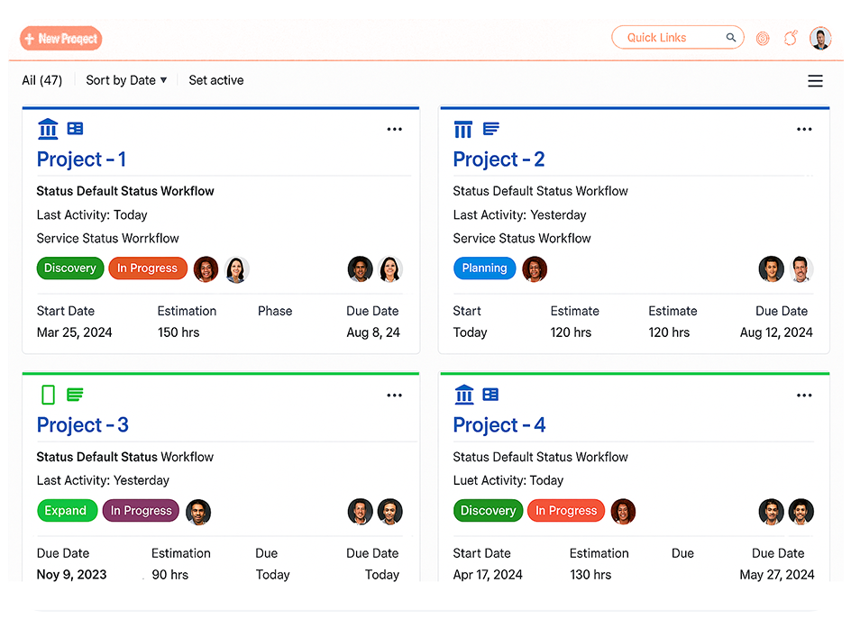This screenshot has height=628, width=851.
Task: Click the Quick Links search field
Action: [x=672, y=38]
